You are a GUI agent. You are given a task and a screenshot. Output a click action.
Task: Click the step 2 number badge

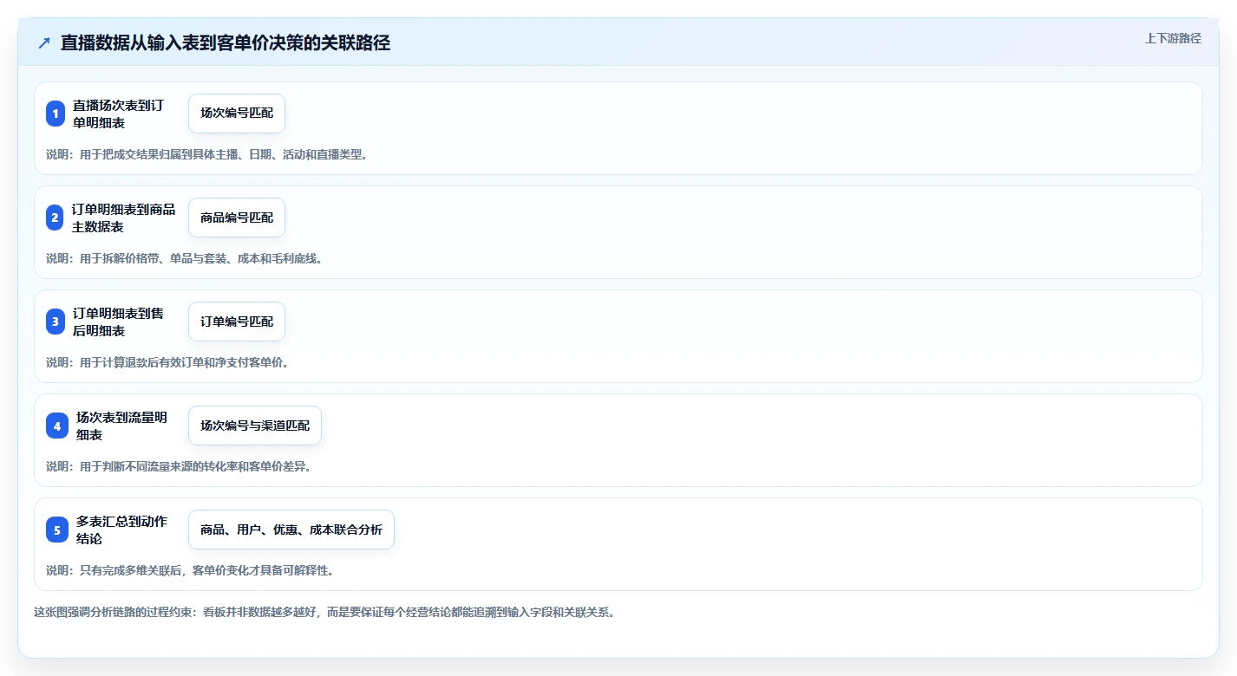56,218
